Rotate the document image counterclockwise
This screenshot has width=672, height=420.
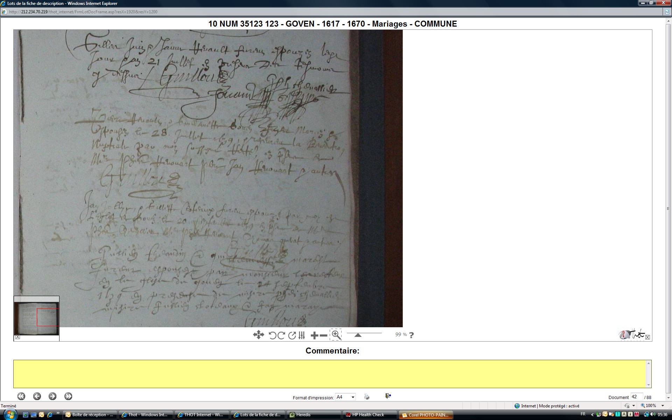[272, 335]
